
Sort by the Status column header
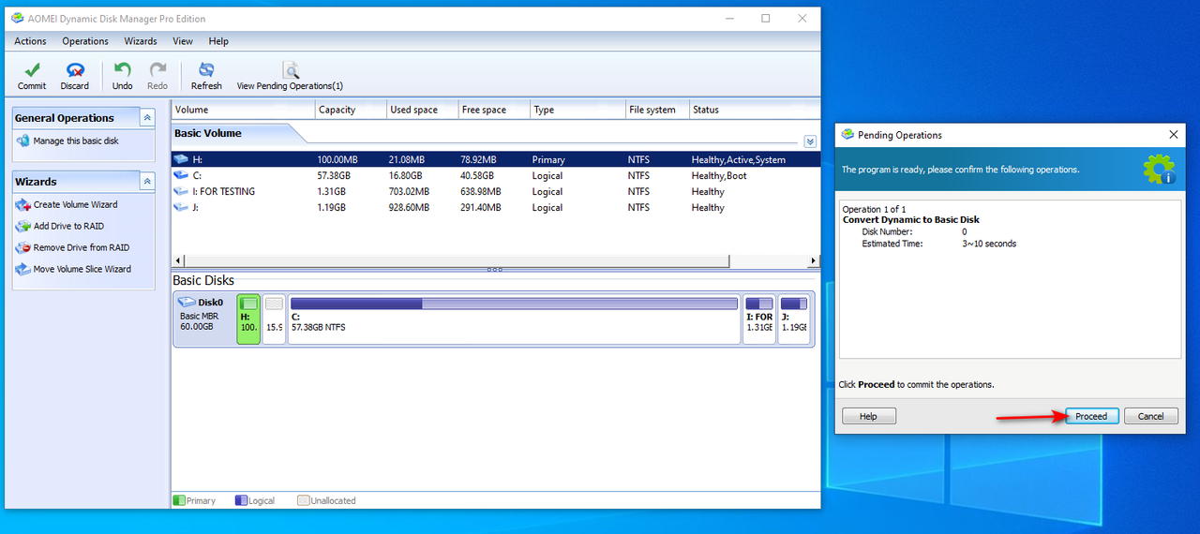(755, 110)
